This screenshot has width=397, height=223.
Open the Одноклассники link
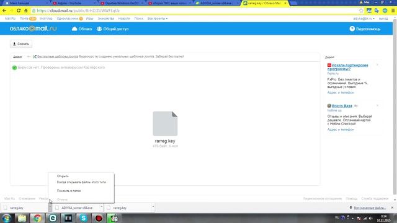coord(68,19)
